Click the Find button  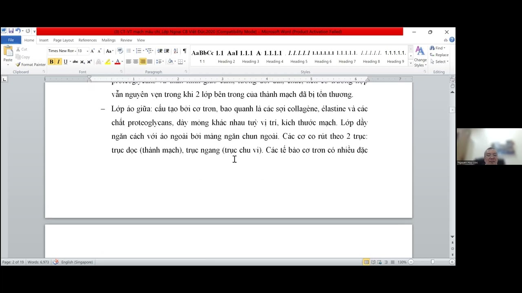coord(438,48)
